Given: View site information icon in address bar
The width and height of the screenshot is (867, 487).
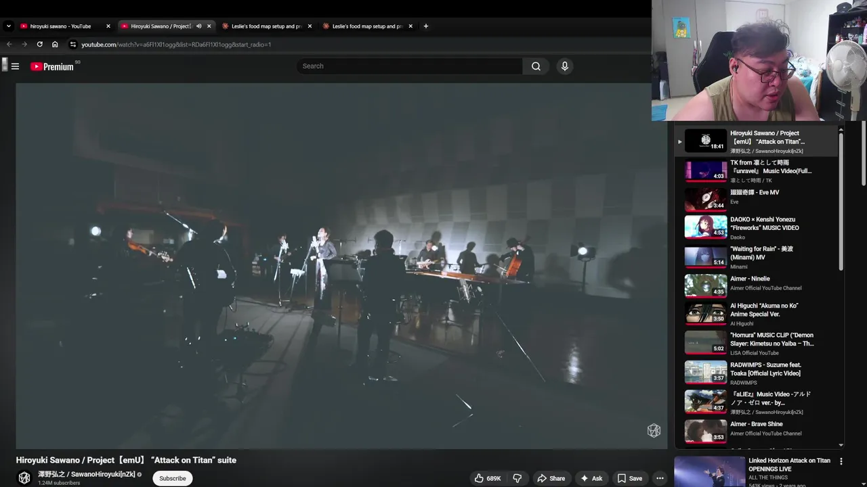Looking at the screenshot, I should click(72, 45).
